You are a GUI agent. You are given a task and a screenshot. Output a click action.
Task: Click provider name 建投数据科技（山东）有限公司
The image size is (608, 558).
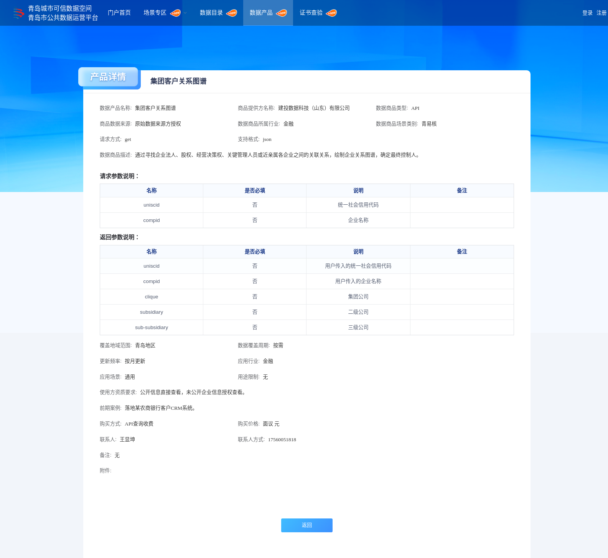pyautogui.click(x=314, y=108)
